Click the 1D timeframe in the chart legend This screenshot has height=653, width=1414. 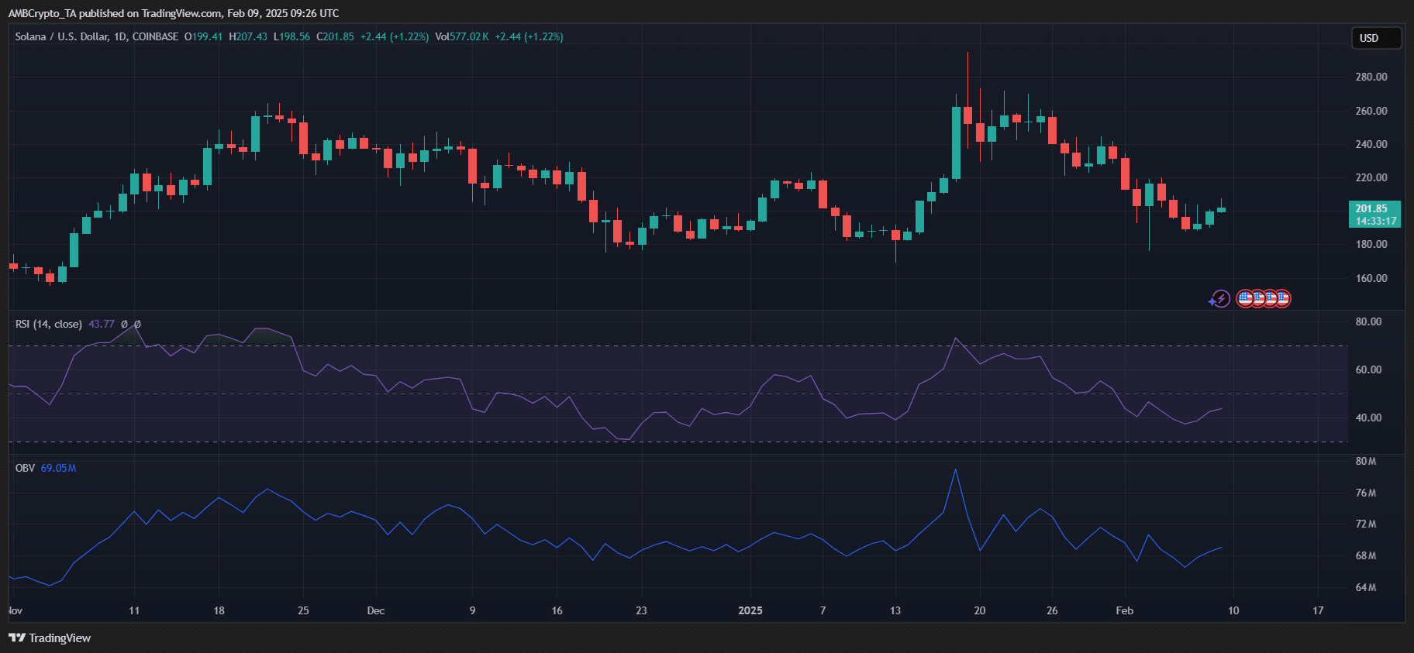point(119,36)
